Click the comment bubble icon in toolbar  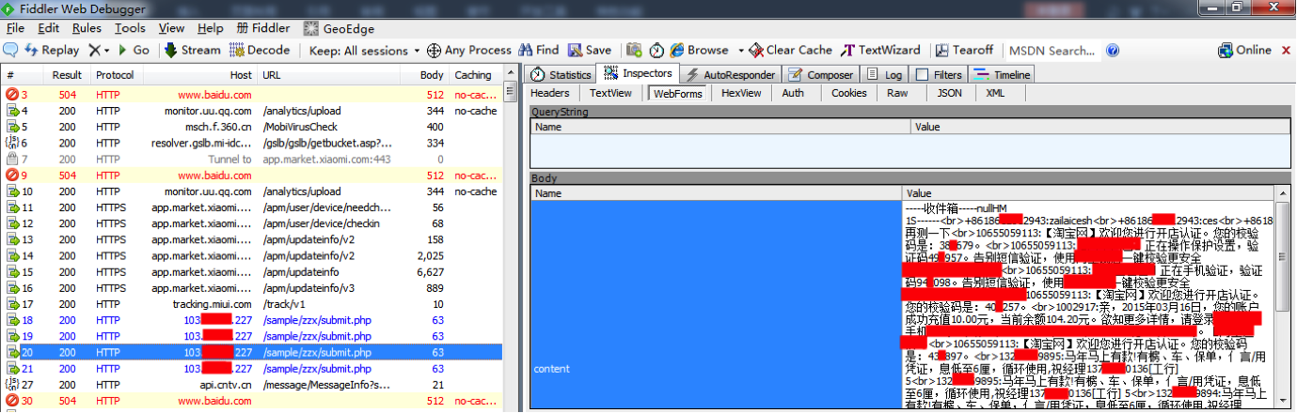pos(11,50)
